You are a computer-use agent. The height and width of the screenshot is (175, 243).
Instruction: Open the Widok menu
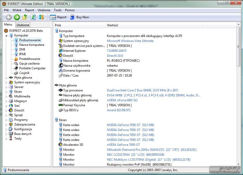click(x=17, y=10)
